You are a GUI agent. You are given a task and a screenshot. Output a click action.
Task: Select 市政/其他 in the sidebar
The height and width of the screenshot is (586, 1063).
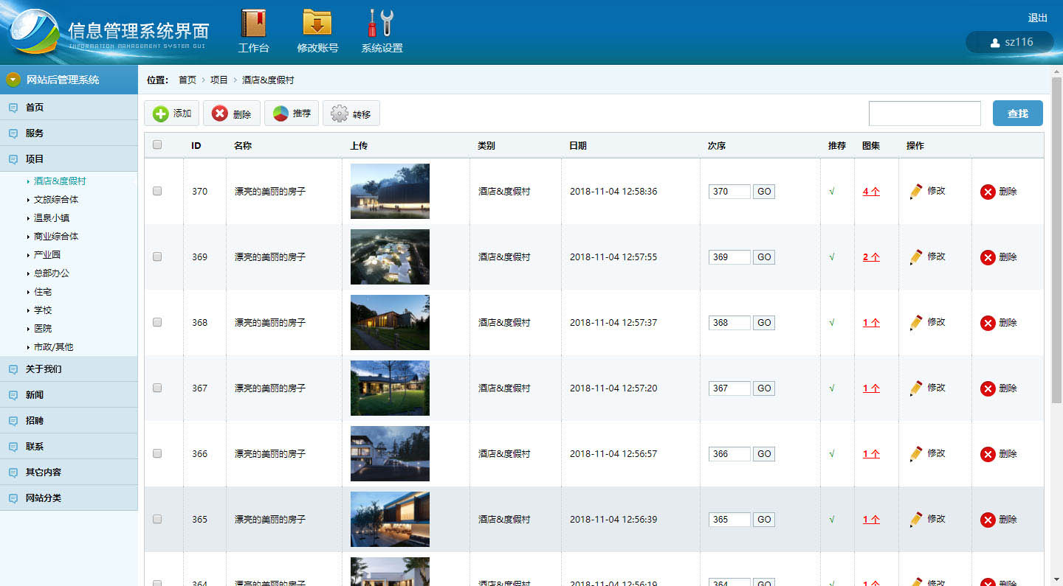(53, 347)
